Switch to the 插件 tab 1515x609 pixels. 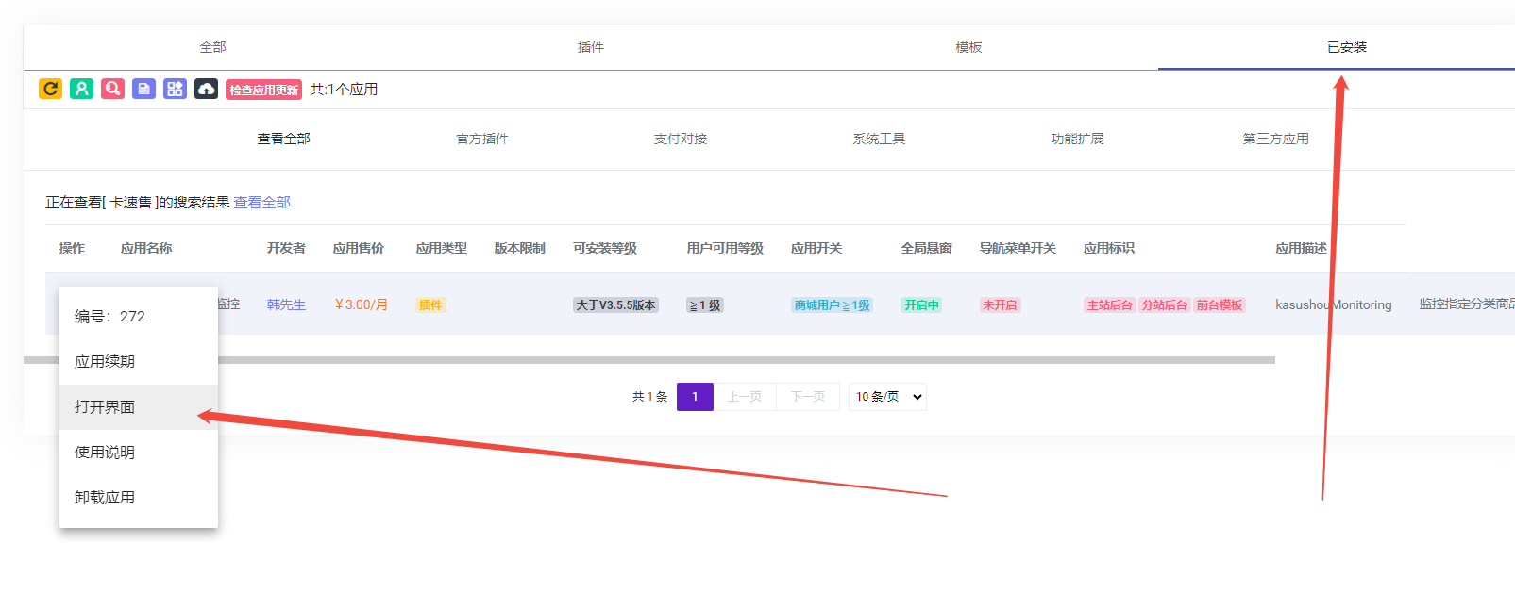590,47
